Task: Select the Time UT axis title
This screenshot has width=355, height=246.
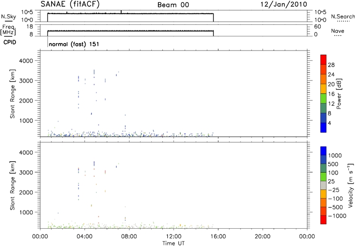Action: tap(174, 243)
